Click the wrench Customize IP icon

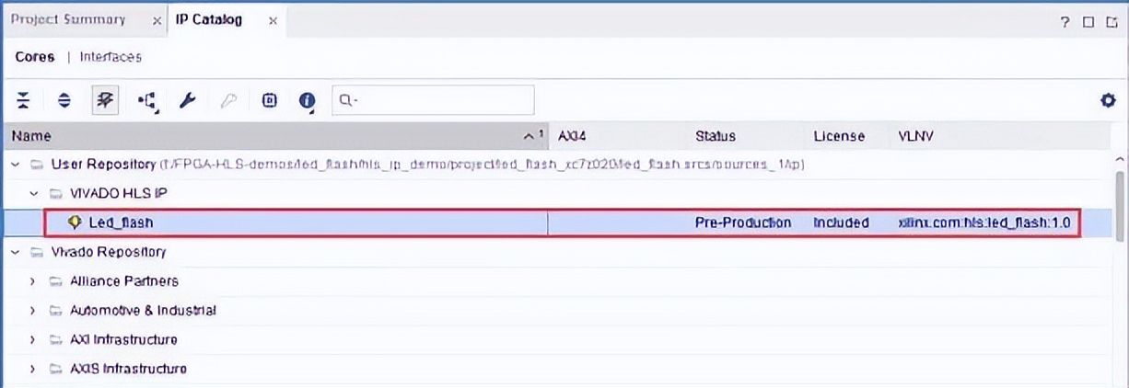[188, 100]
